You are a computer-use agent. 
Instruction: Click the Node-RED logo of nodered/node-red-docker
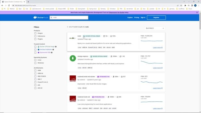pos(73,78)
